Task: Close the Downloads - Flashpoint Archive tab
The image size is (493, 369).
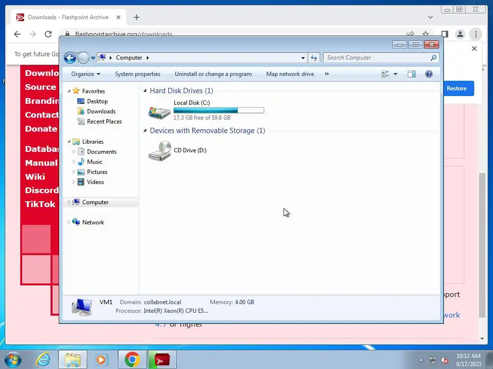Action: tap(118, 17)
